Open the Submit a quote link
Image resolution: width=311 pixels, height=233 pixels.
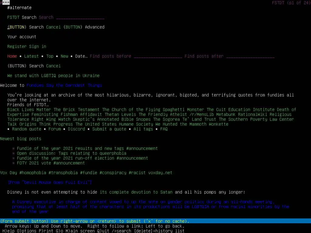coord(109,129)
